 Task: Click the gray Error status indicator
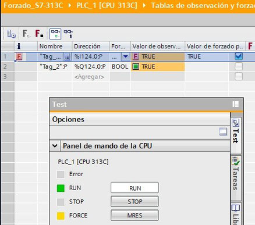[61, 174]
